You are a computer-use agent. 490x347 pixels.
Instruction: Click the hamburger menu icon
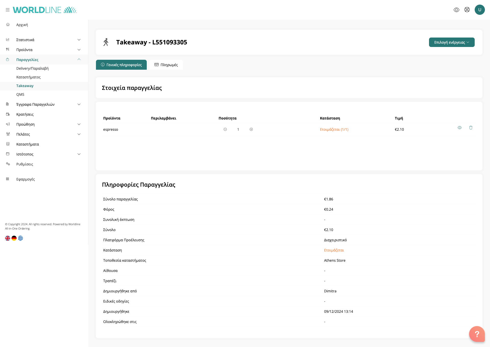(x=8, y=10)
